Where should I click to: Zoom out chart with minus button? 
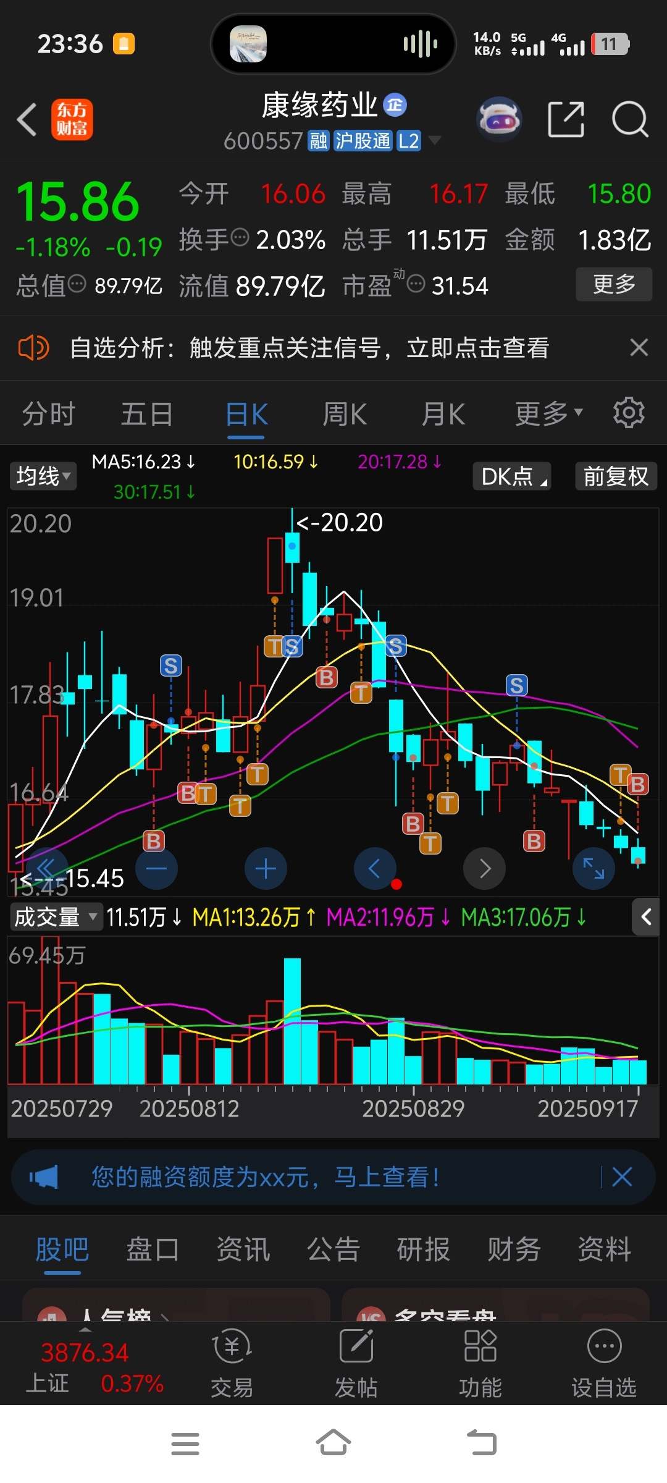pyautogui.click(x=156, y=868)
